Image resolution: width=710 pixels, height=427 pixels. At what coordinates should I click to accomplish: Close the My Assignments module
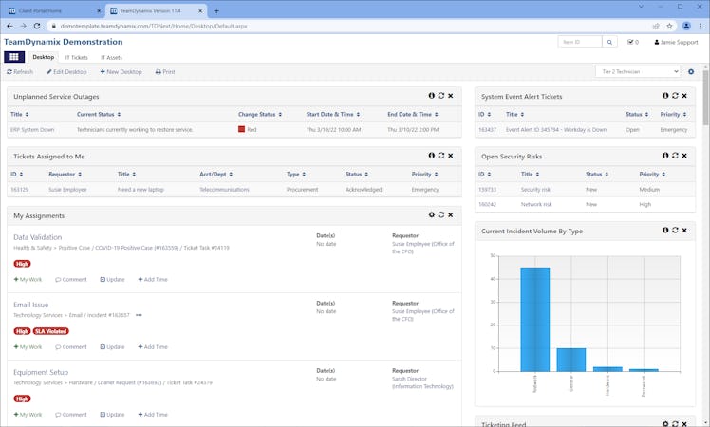(451, 215)
